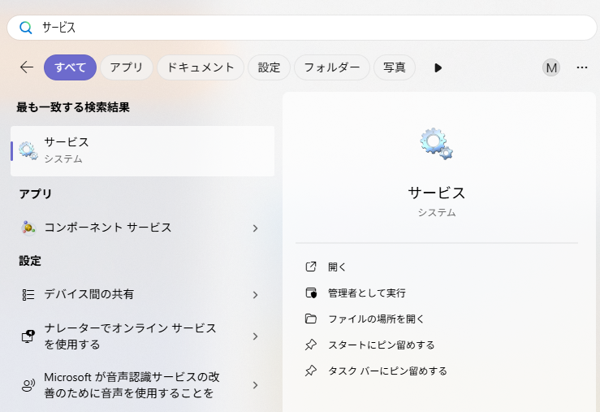
Task: Click the pin icon for スタートにピン留めする
Action: pyautogui.click(x=311, y=345)
